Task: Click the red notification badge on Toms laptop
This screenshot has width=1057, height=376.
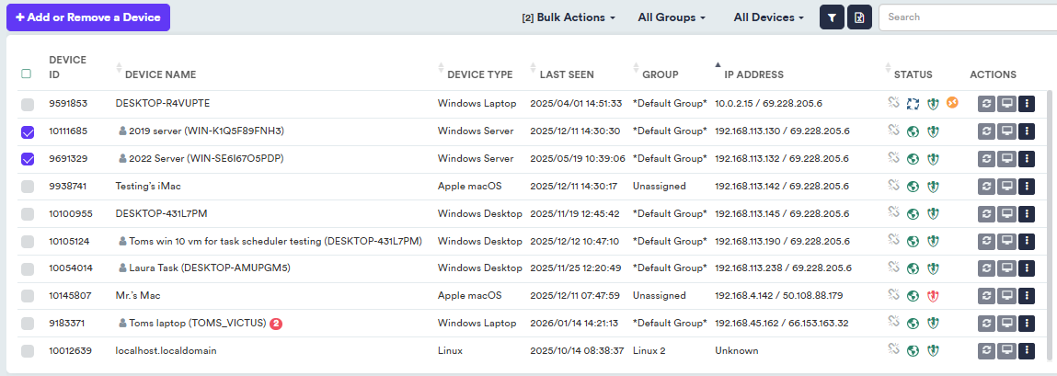Action: click(276, 324)
